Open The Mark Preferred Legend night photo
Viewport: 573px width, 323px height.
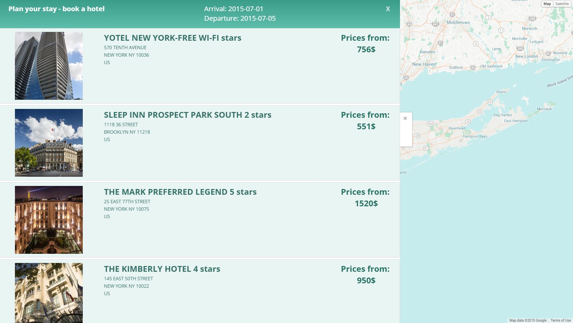click(x=49, y=220)
